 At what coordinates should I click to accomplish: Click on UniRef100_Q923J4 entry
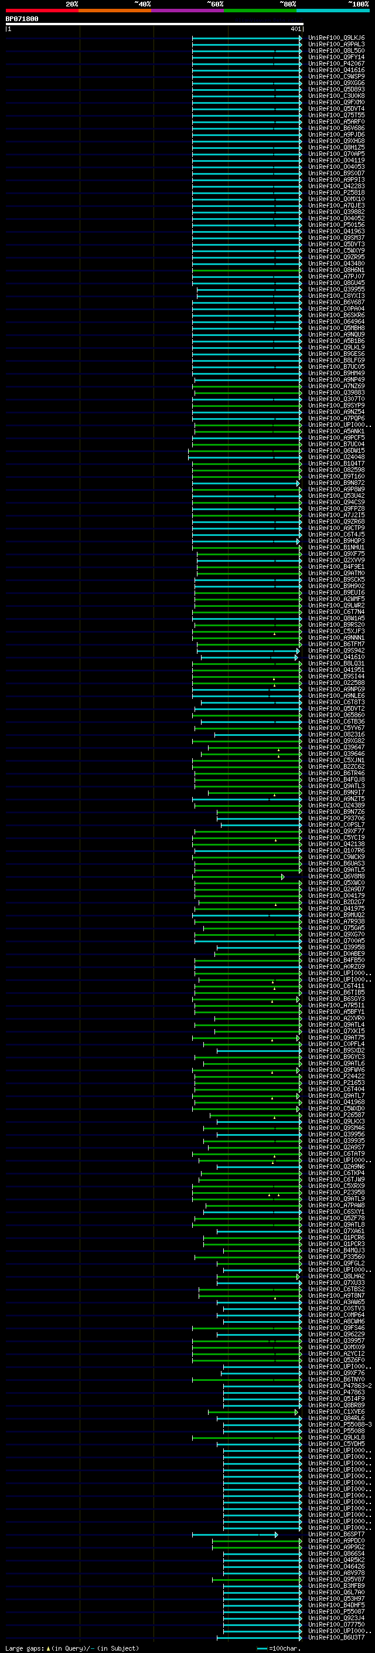336,1618
